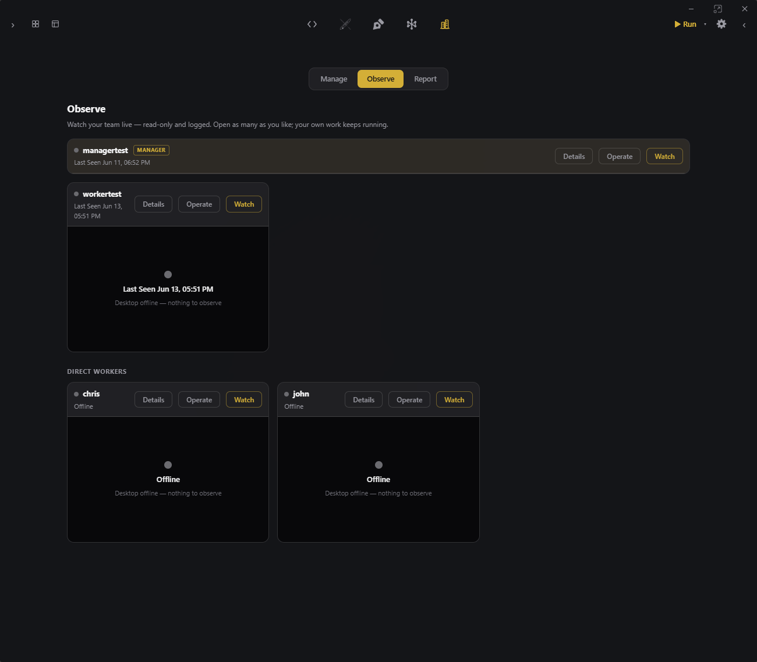
Task: Watch the john desktop
Action: [454, 399]
